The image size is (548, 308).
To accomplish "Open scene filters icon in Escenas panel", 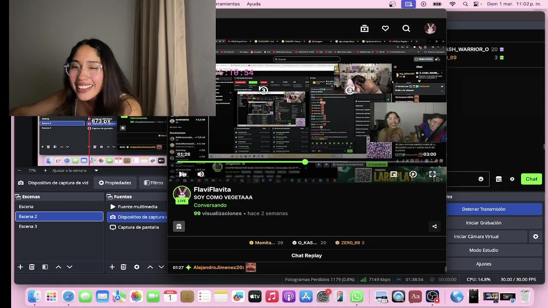I will point(45,267).
